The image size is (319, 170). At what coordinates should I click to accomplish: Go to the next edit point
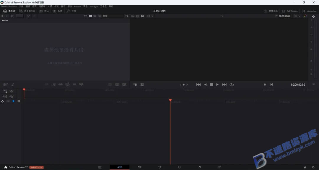pos(265,84)
